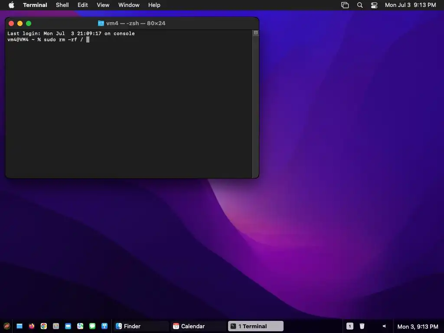Click the "Last login" line in the Terminal

[71, 33]
